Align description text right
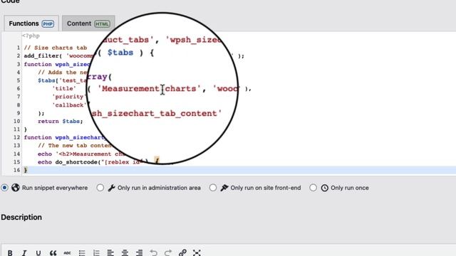Viewport: 456px width, 256px height. [x=140, y=253]
